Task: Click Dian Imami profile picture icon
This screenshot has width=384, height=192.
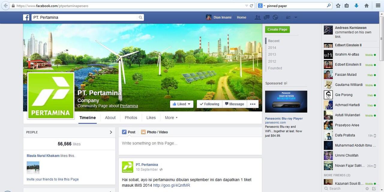Action: 208,17
